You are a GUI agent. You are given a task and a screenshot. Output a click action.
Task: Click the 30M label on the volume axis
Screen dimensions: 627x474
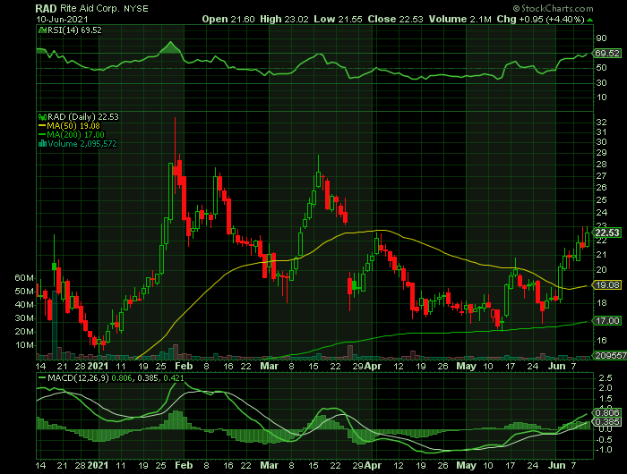pyautogui.click(x=24, y=318)
